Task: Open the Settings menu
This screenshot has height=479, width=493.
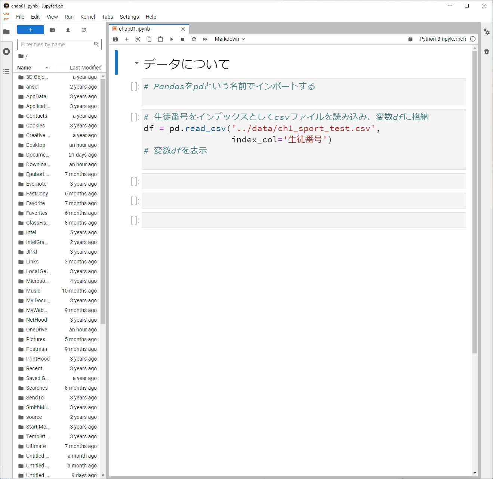Action: (129, 17)
